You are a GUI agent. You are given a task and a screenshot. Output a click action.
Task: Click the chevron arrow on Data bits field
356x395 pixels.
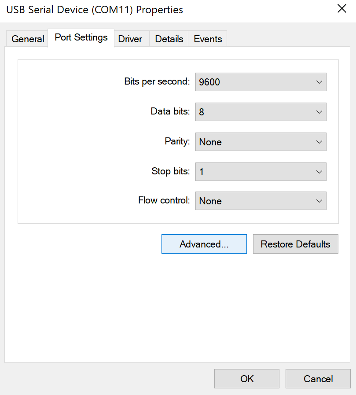pos(319,112)
